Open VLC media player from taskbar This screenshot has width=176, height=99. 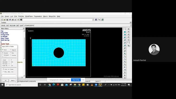click(x=92, y=85)
